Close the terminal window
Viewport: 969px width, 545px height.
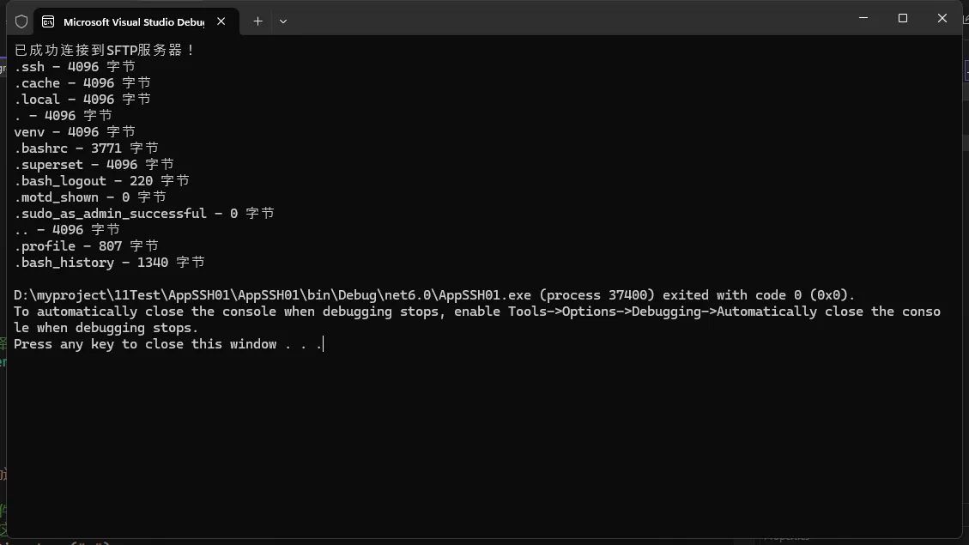click(942, 18)
